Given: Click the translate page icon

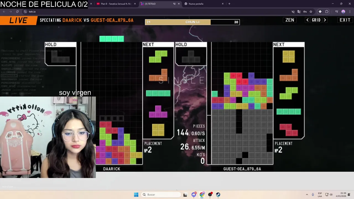Looking at the screenshot, I should pos(299,12).
